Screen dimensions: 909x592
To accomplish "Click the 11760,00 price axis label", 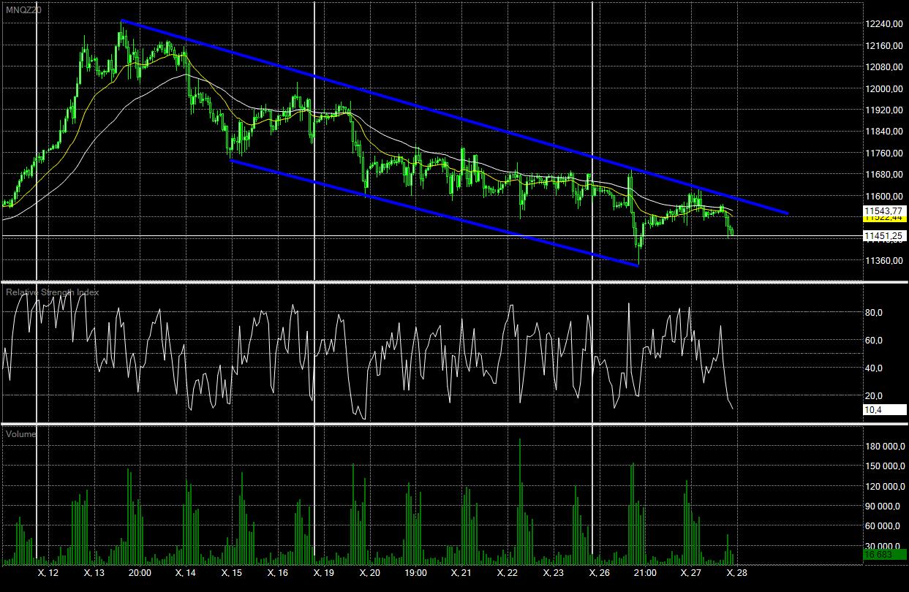I will 883,153.
